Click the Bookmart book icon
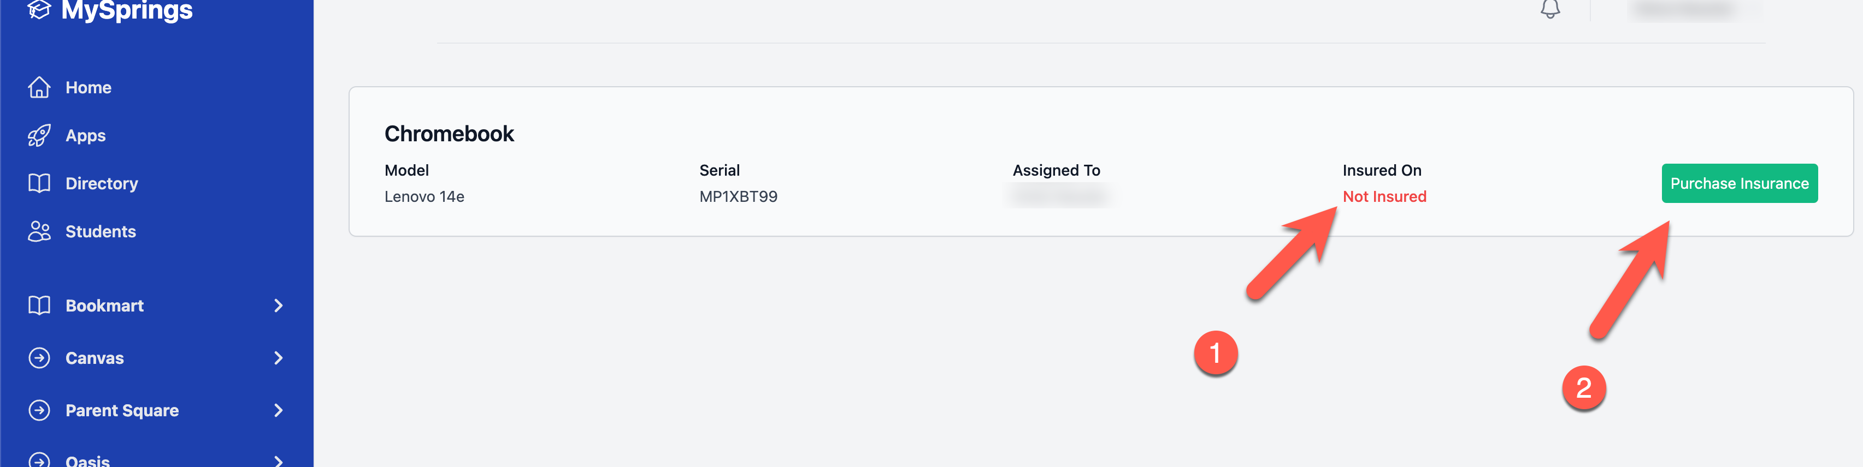Image resolution: width=1863 pixels, height=467 pixels. (39, 306)
